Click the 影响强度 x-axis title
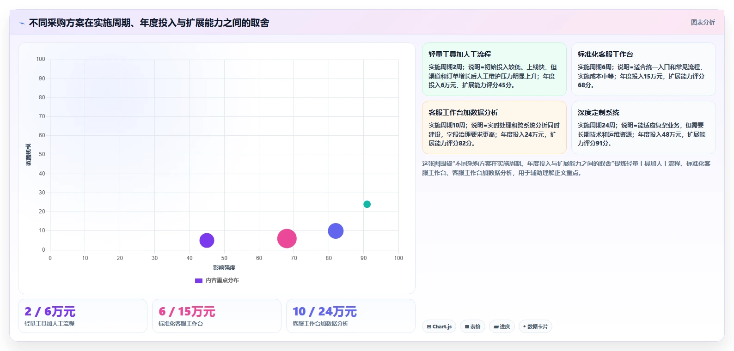The image size is (734, 351). (224, 268)
